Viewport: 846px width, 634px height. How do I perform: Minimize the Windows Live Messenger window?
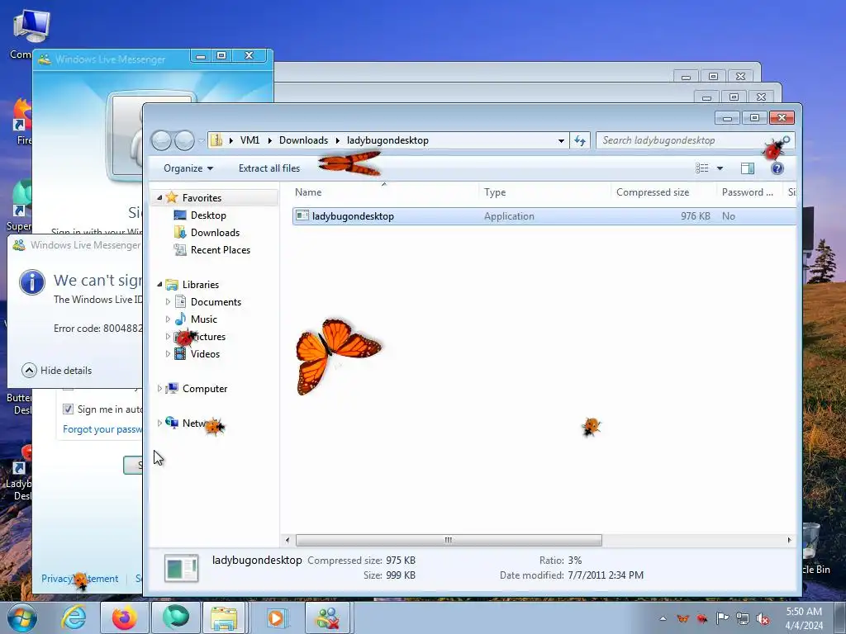tap(201, 56)
